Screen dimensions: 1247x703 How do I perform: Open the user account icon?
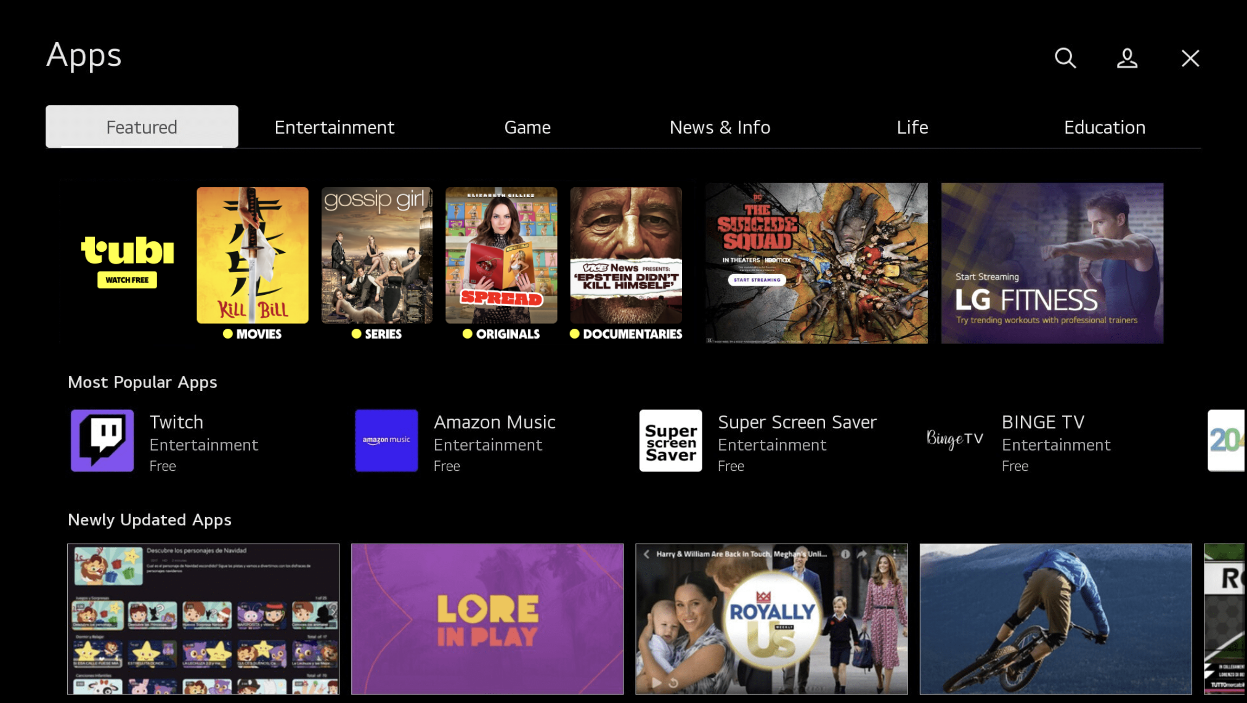tap(1127, 58)
